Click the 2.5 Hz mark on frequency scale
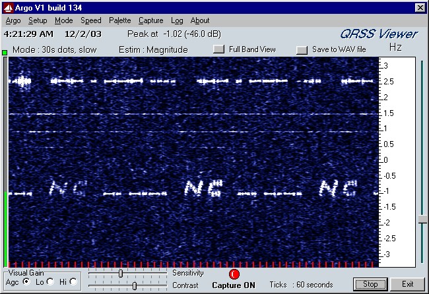This screenshot has width=429, height=294. tap(389, 82)
